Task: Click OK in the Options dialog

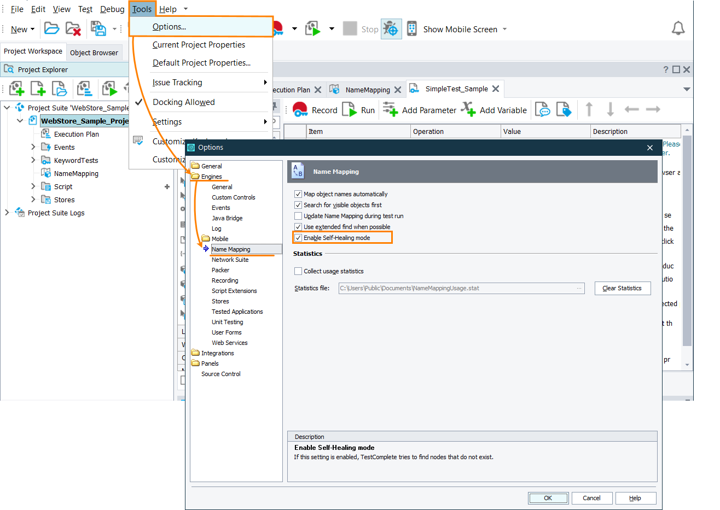Action: [548, 498]
